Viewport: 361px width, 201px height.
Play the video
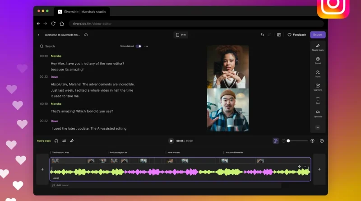[x=171, y=141]
